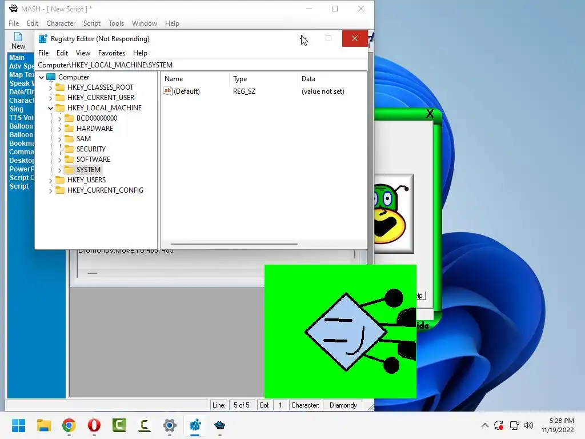
Task: Select the Computer root node icon
Action: tap(51, 77)
